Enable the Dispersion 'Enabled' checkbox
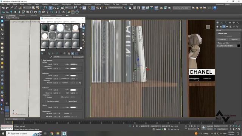This screenshot has width=242, height=136. click(46, 97)
